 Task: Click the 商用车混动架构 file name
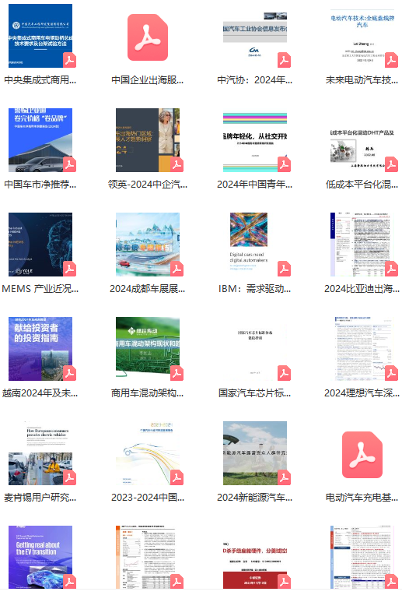coord(148,393)
